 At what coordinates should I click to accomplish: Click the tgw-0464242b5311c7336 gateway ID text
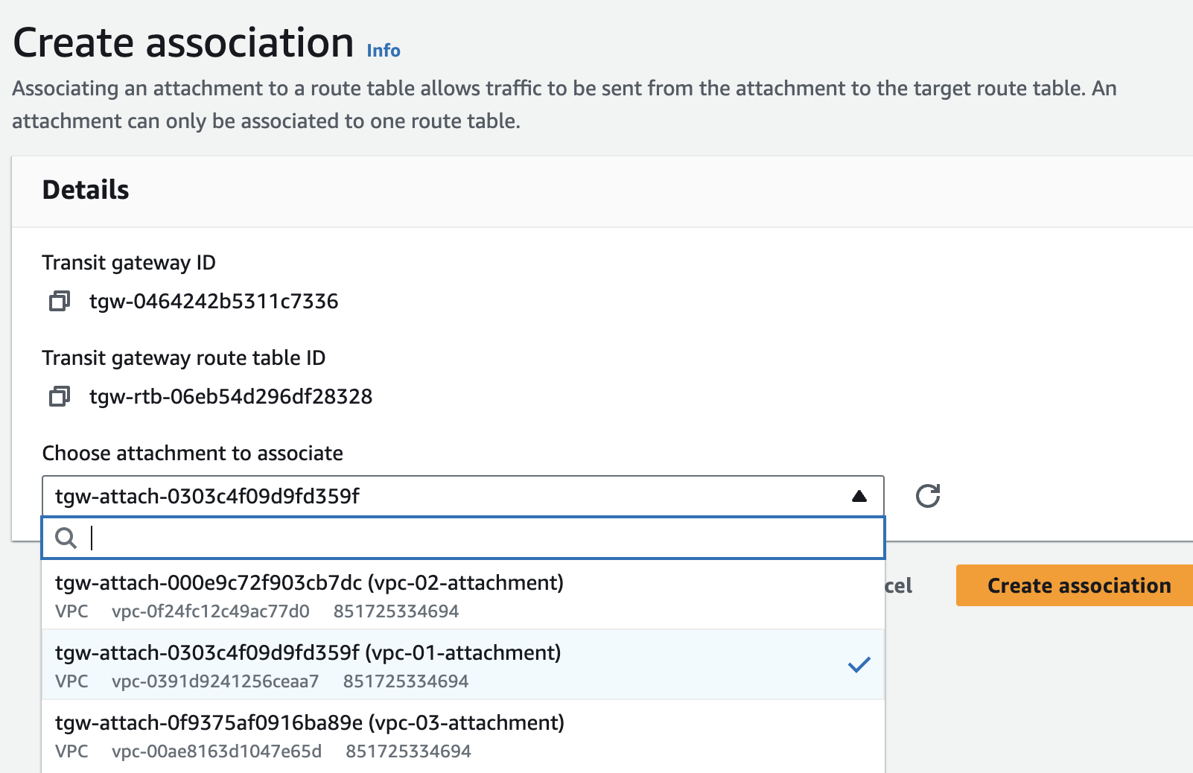(x=214, y=302)
